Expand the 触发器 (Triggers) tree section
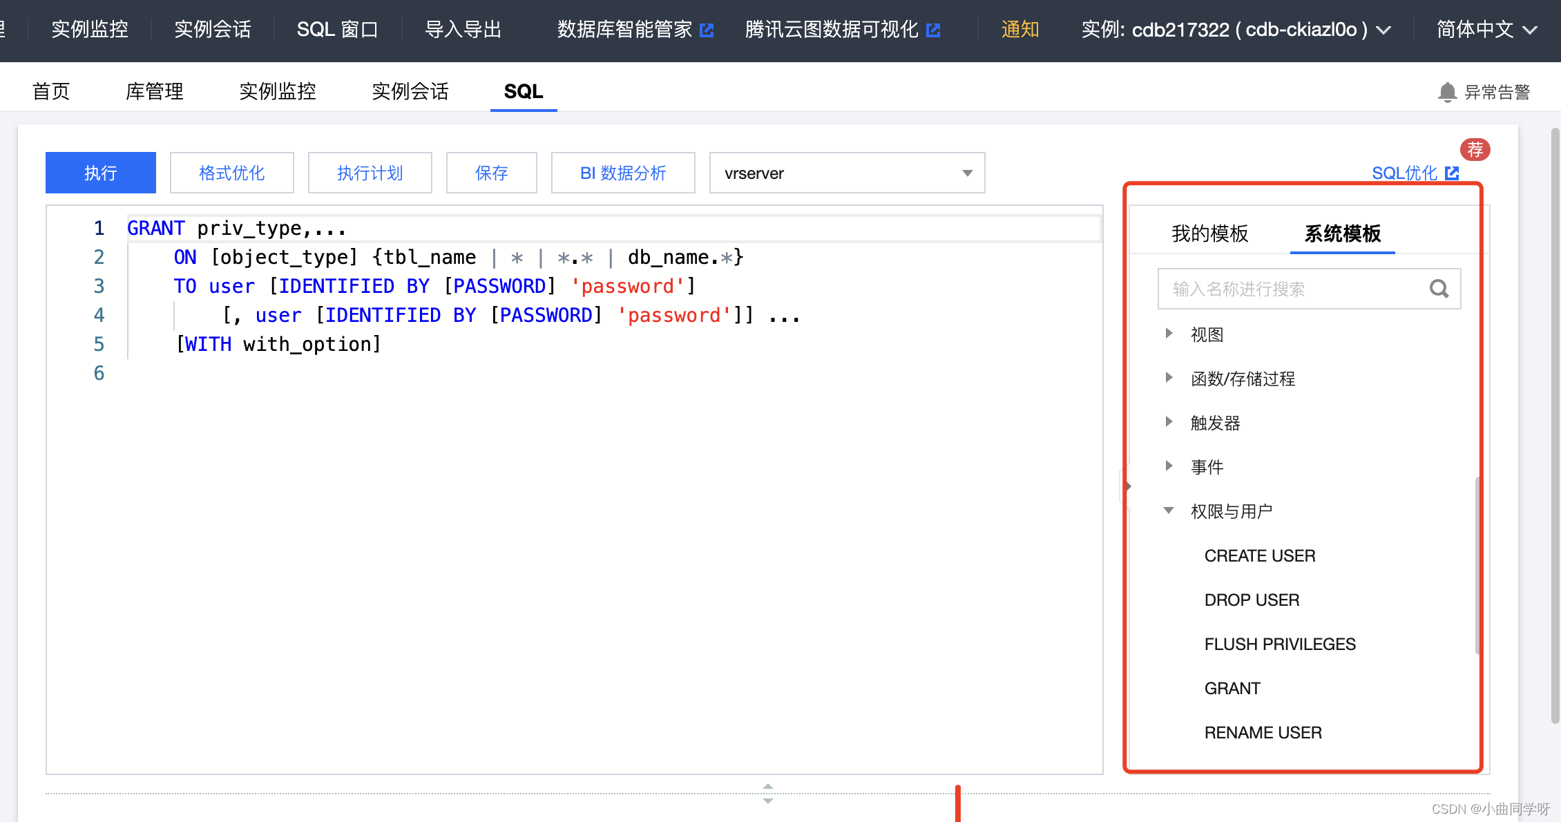The width and height of the screenshot is (1561, 822). point(1168,421)
